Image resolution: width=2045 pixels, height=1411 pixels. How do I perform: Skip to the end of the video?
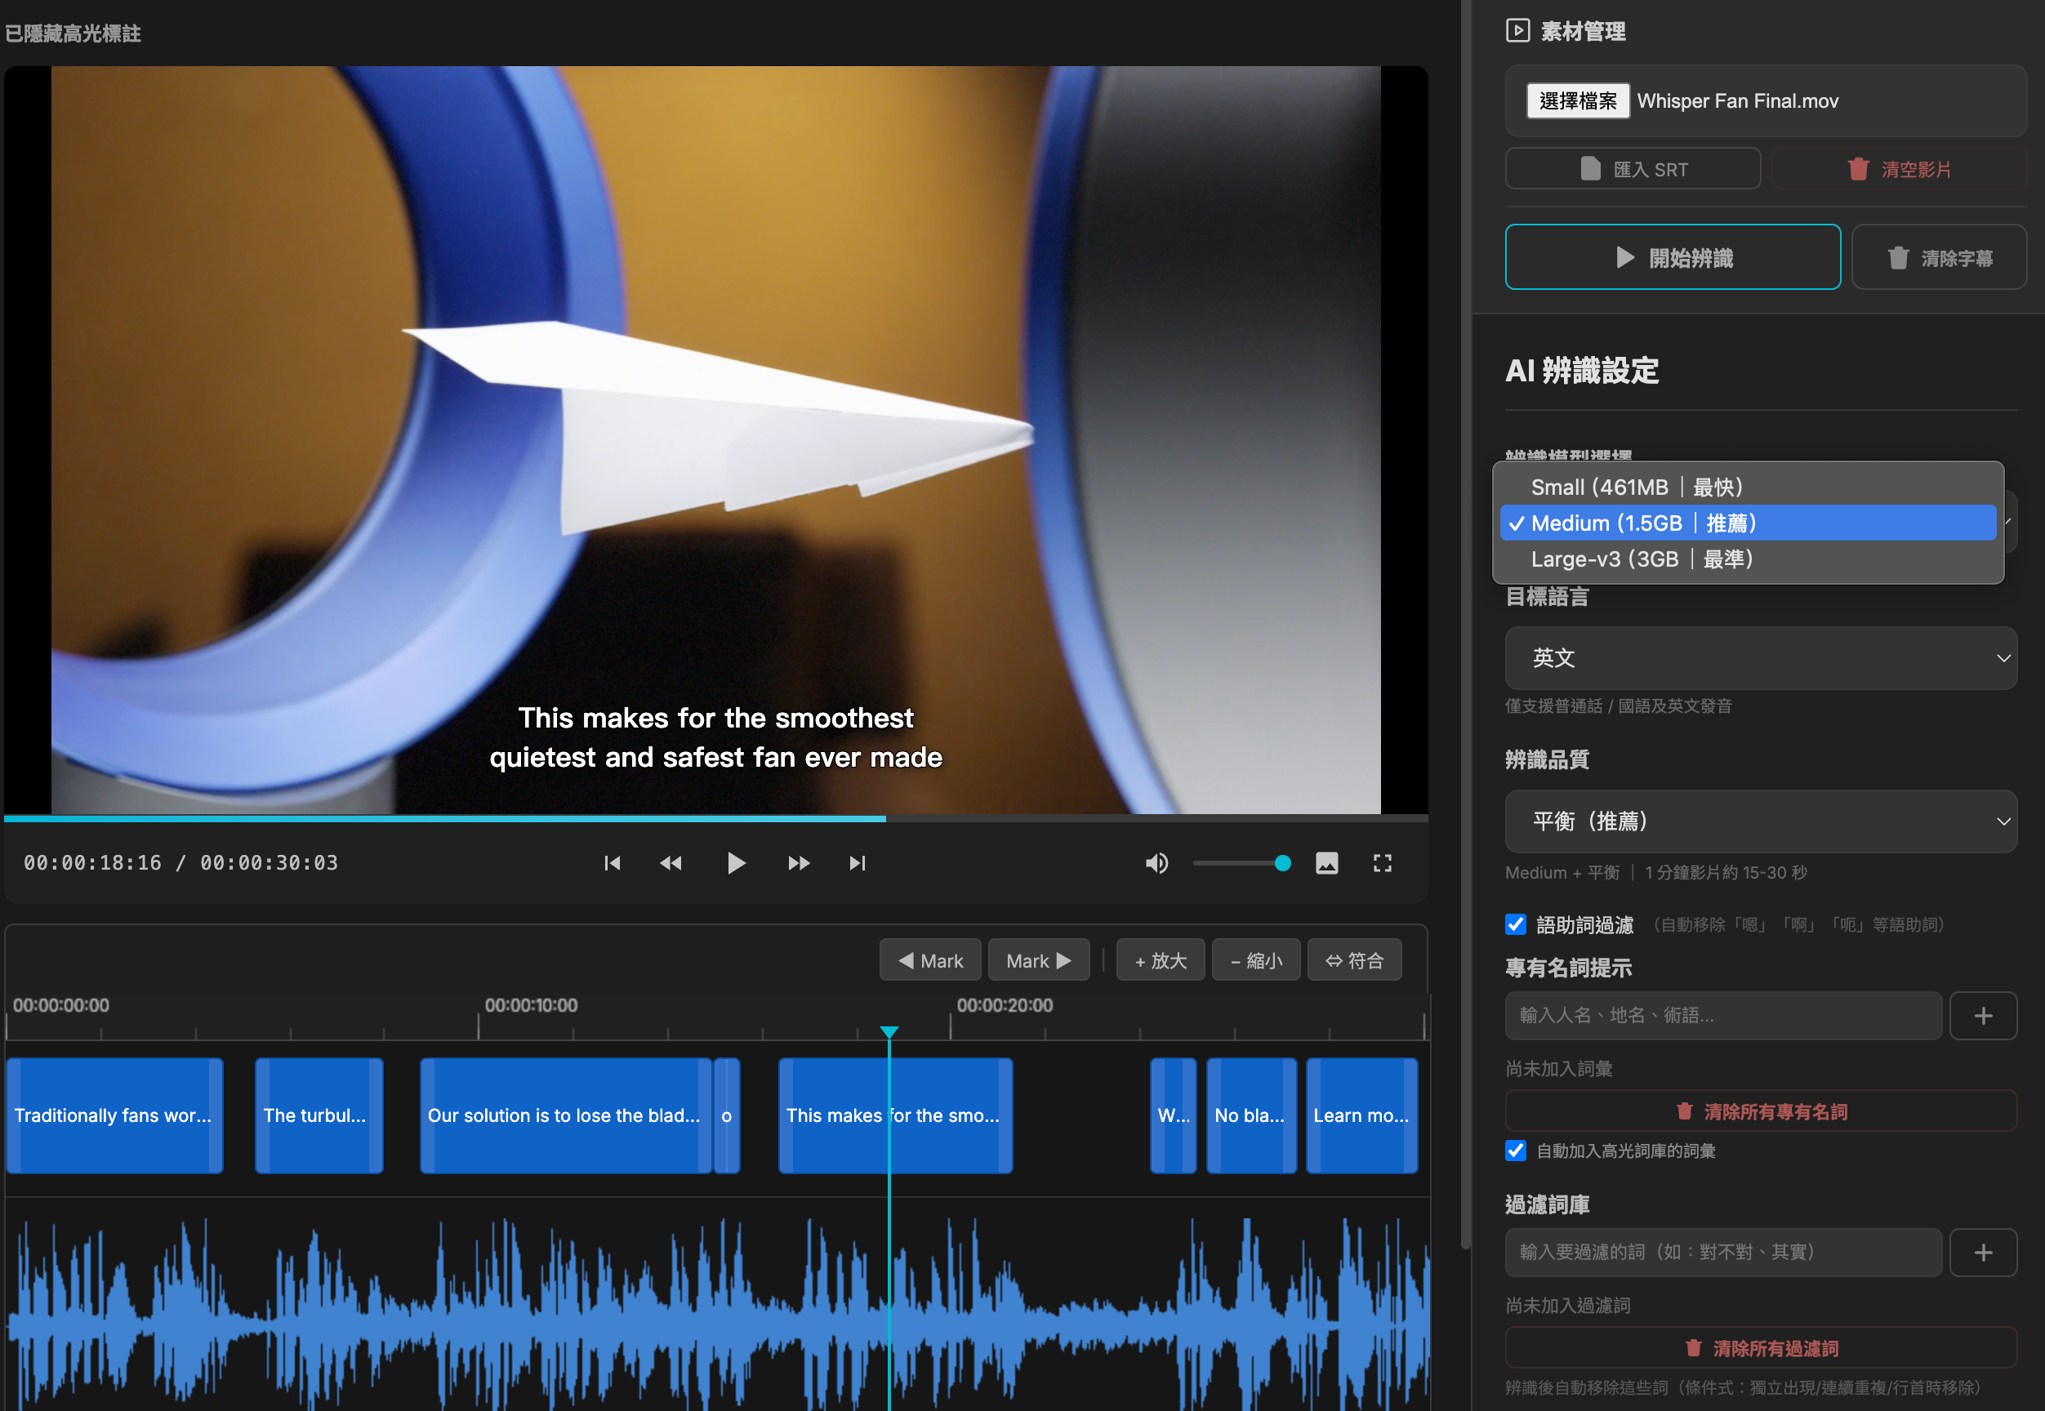[857, 863]
